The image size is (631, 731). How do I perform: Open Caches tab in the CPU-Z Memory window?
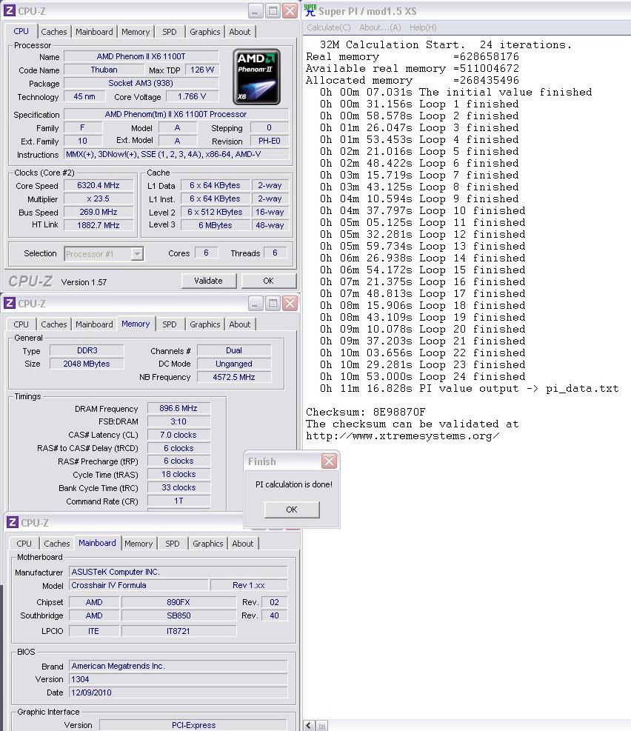click(x=53, y=324)
